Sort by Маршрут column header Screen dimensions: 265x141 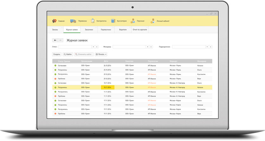pos(174,61)
